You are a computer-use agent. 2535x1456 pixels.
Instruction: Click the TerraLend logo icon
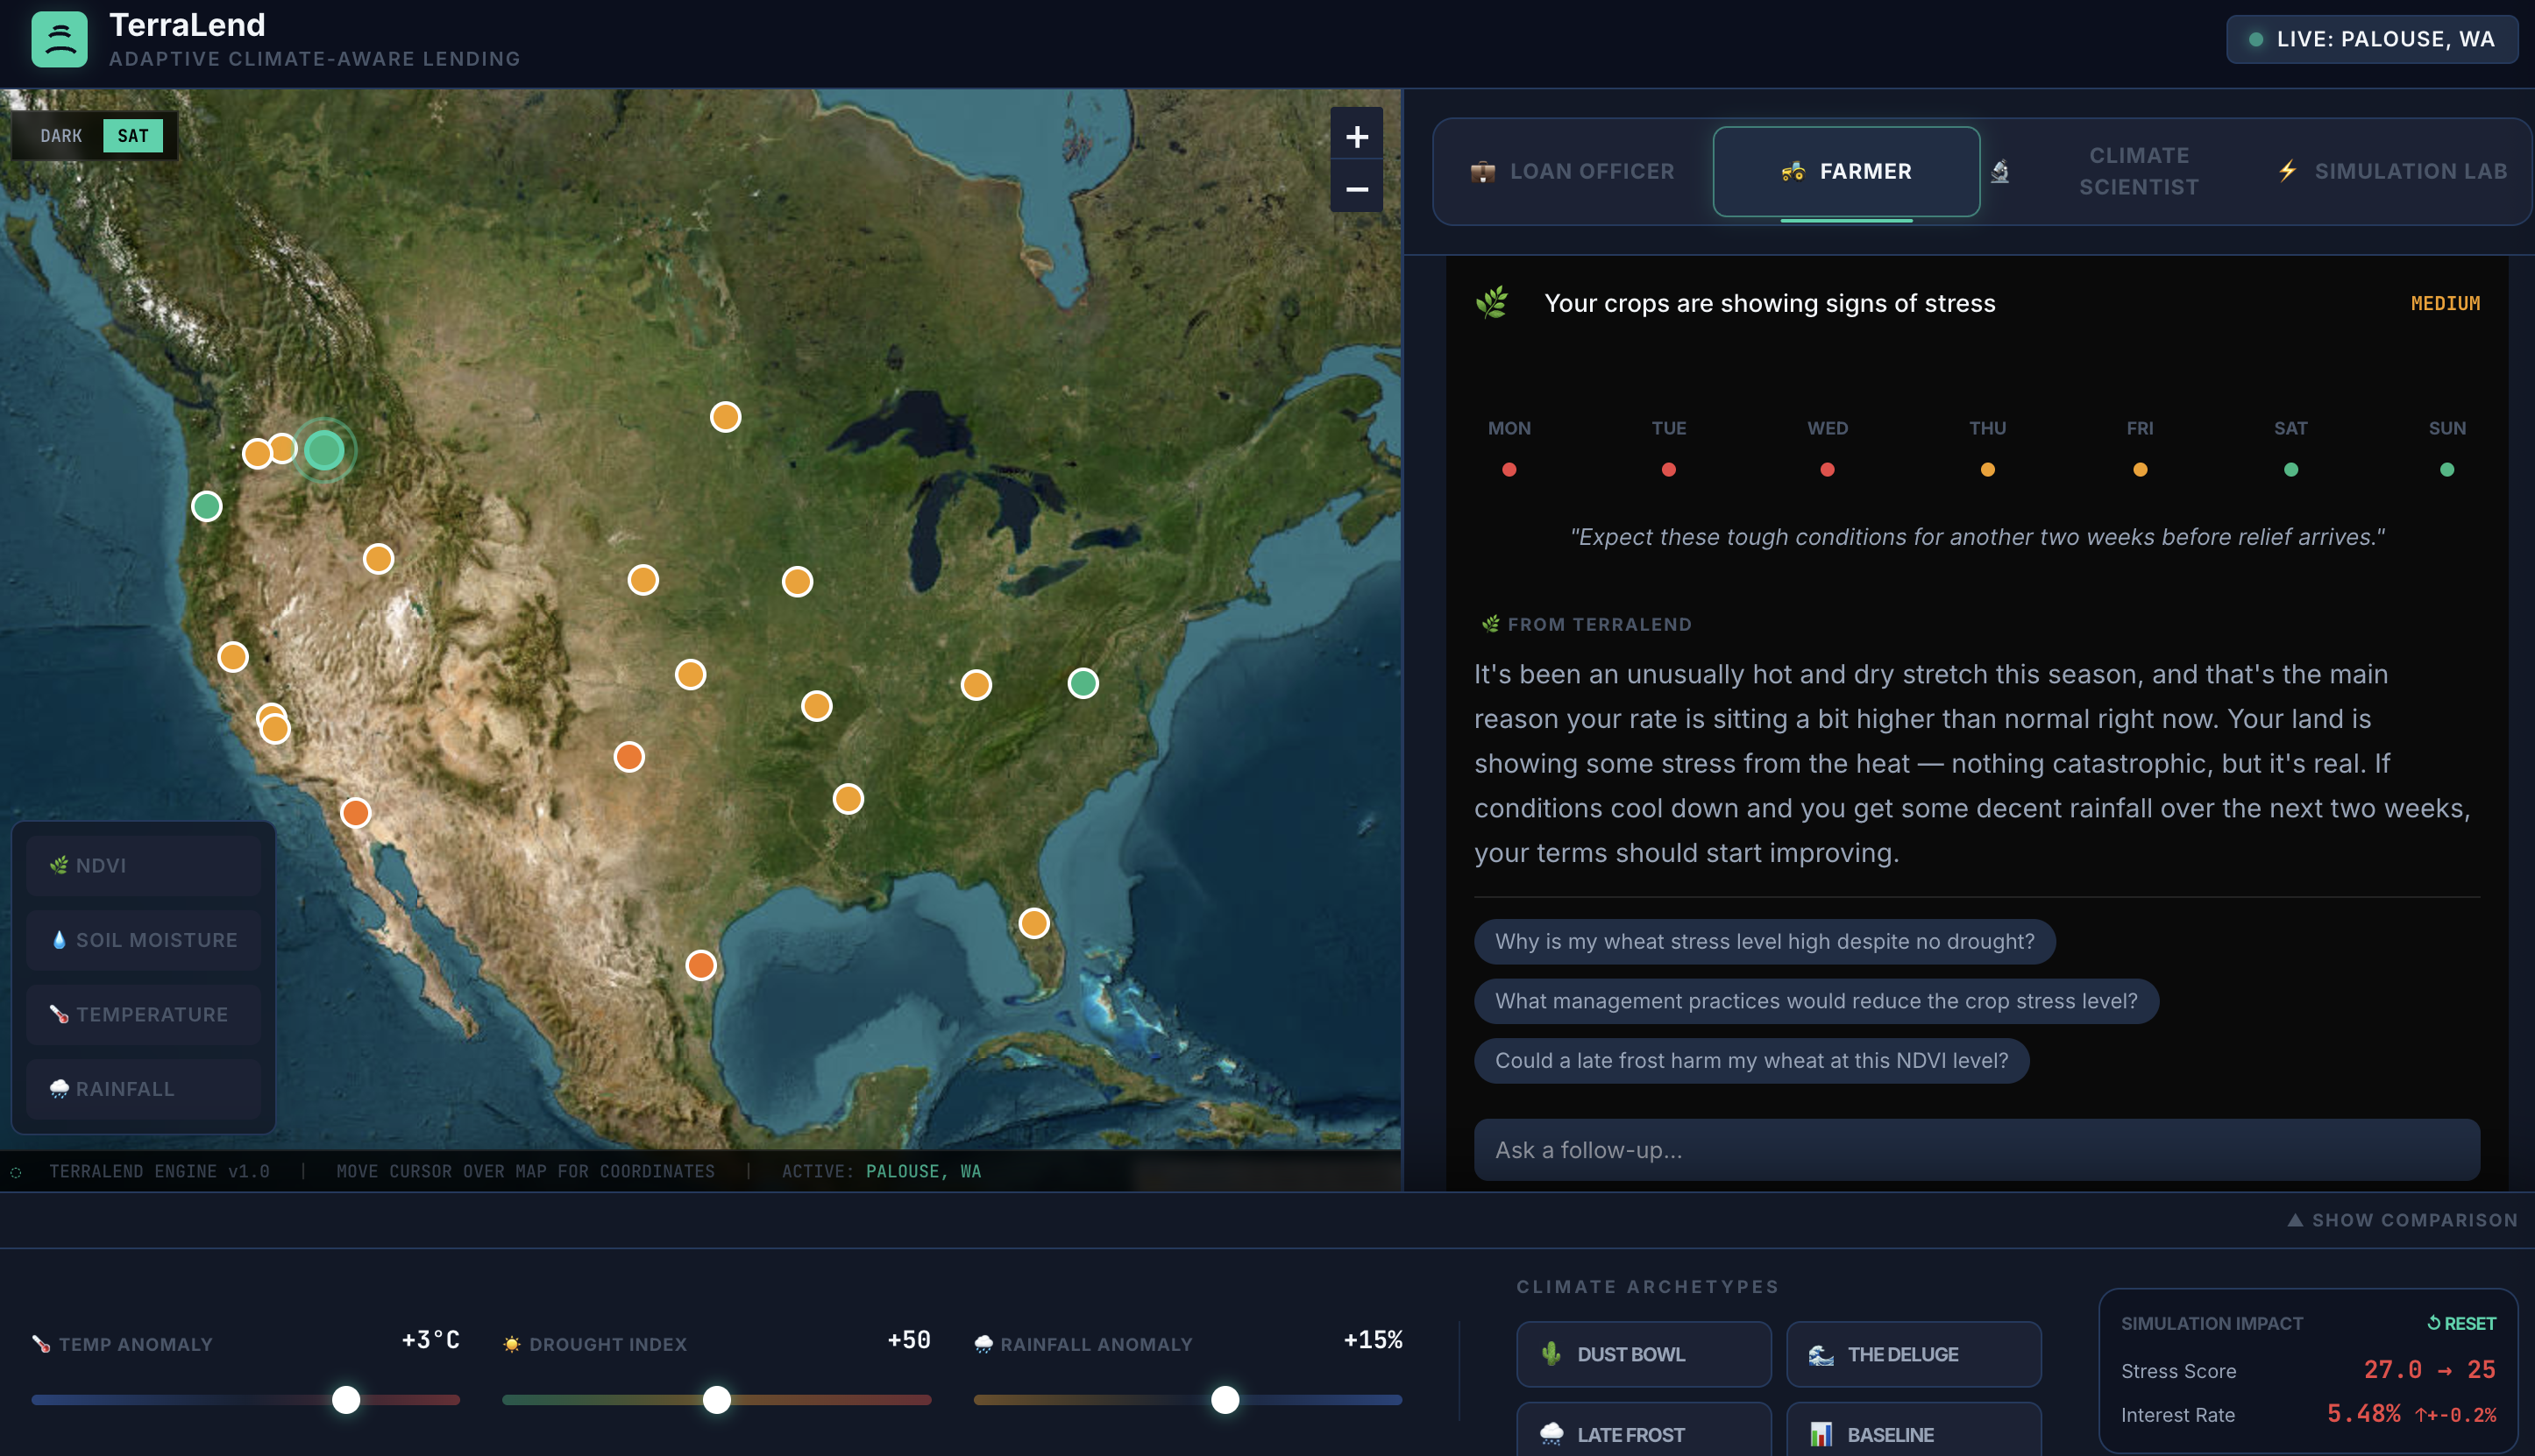pos(59,39)
